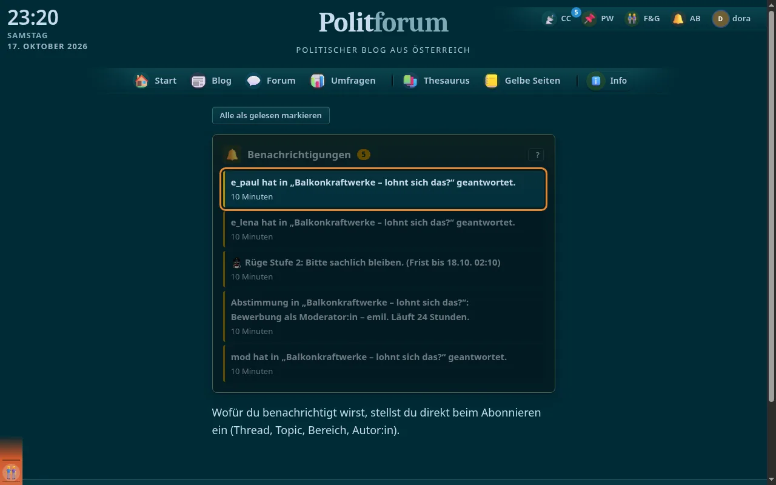
Task: Open the e_paul reply notification
Action: pyautogui.click(x=384, y=189)
